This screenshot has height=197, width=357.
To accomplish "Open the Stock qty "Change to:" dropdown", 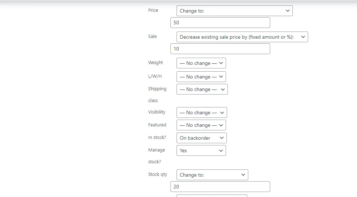I will tap(212, 175).
